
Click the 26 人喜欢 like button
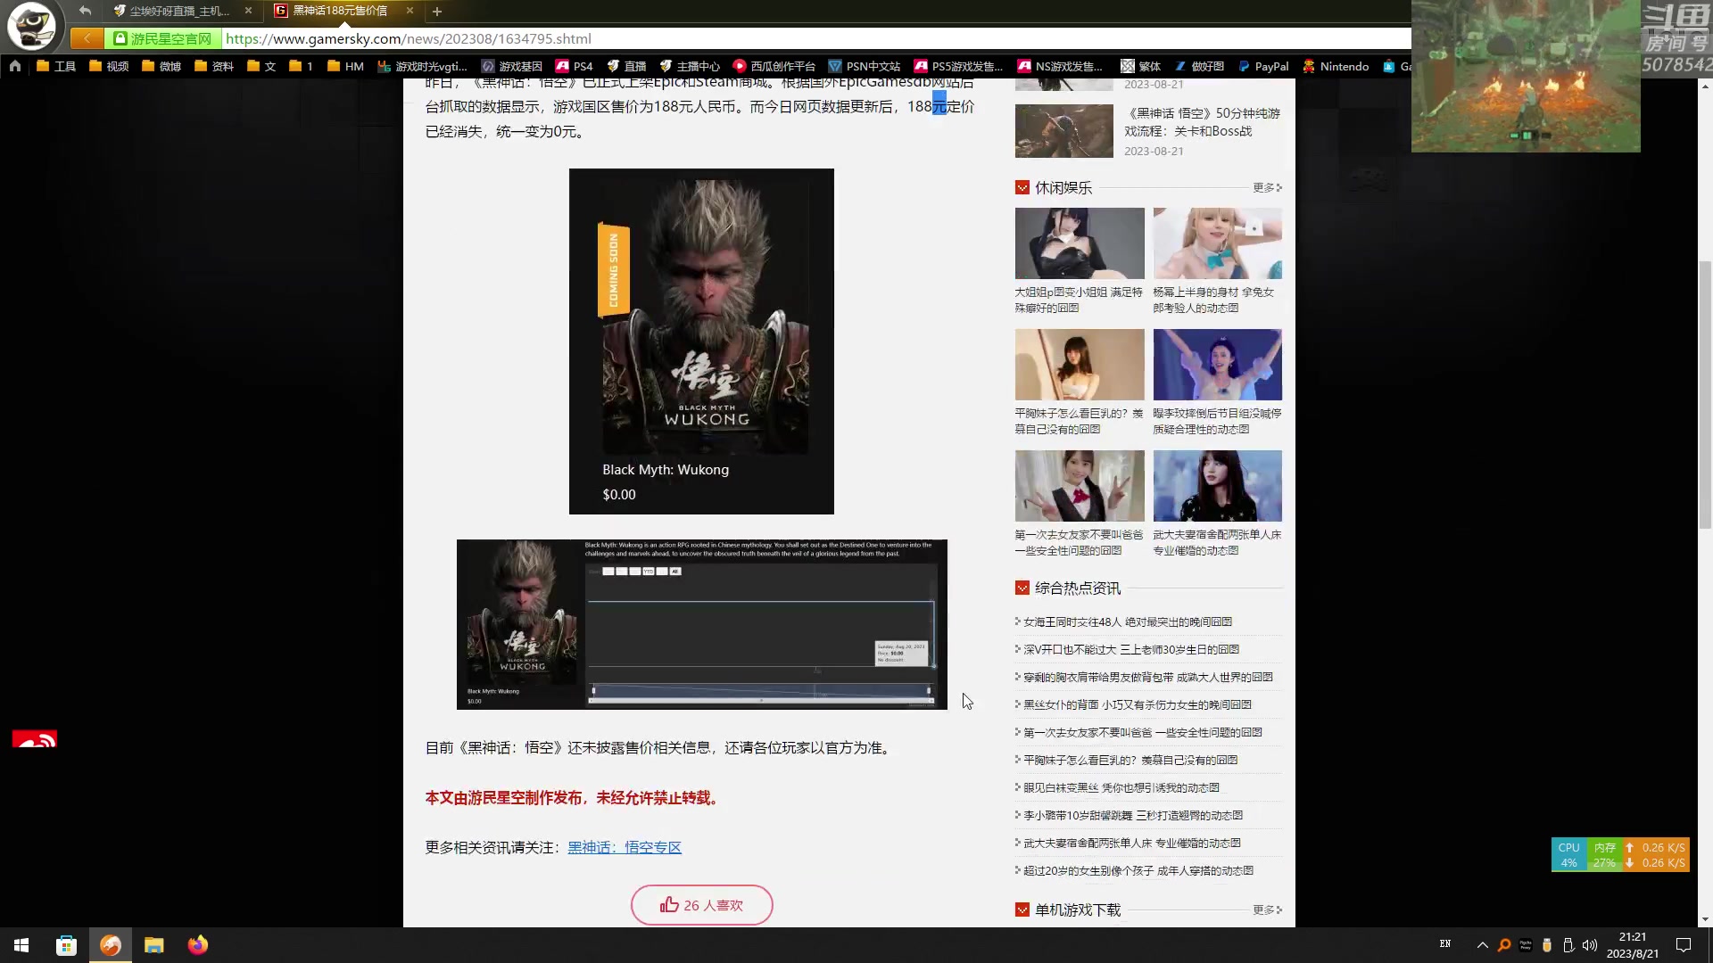pyautogui.click(x=701, y=905)
